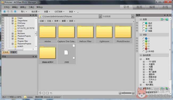Select rating 1 radio button
This screenshot has width=173, height=100.
(x=143, y=39)
